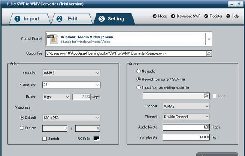Click the Sample rate 44100 field
245x156 pixels.
pos(186,137)
